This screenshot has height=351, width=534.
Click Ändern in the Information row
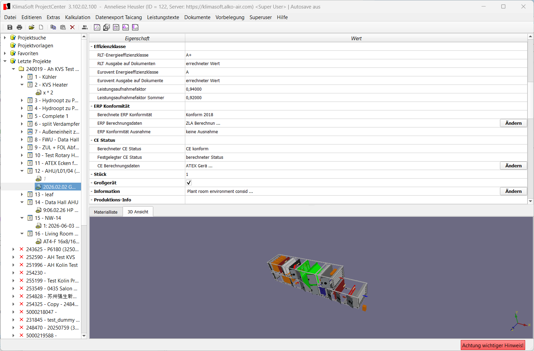(x=513, y=191)
